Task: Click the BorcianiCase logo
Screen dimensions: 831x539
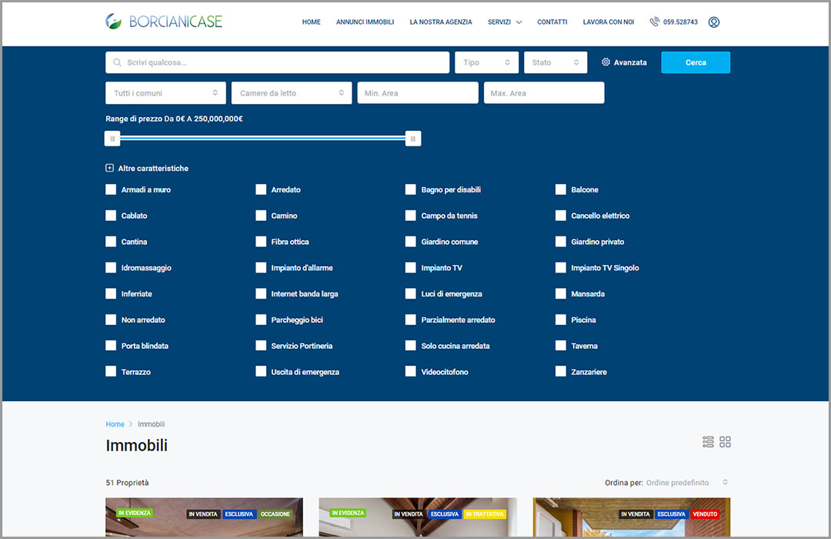Action: (x=163, y=22)
